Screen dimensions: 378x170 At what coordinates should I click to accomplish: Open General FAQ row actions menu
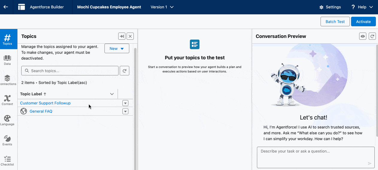pyautogui.click(x=125, y=111)
